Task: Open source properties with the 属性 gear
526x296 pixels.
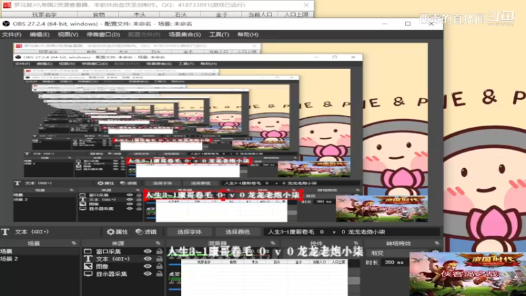Action: [x=118, y=232]
